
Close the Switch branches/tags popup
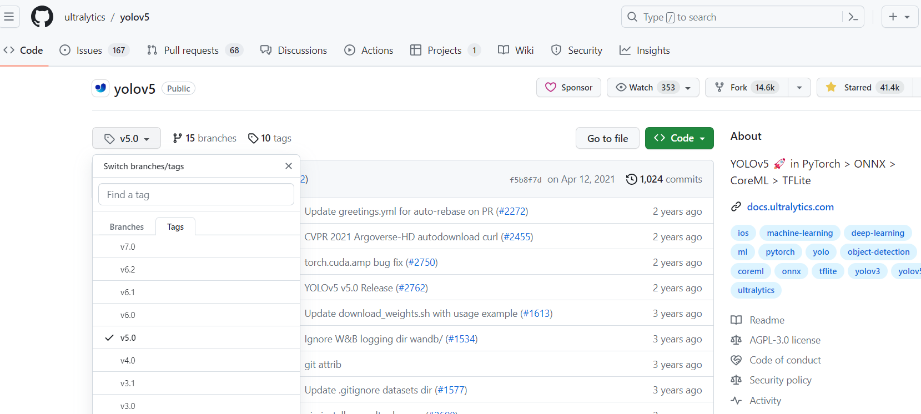coord(289,166)
